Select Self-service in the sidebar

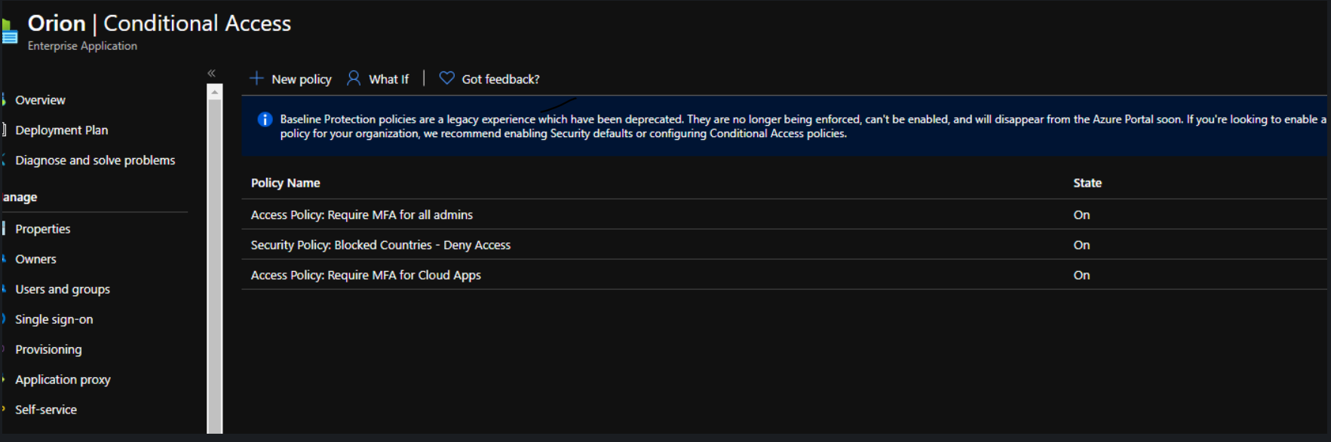tap(46, 410)
